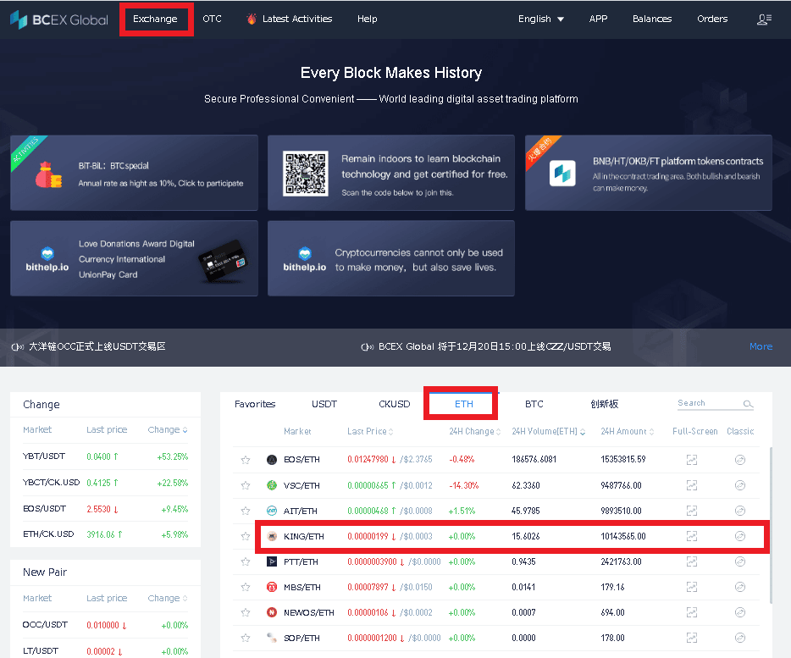Favorite the VSC/ETH pair star
The image size is (791, 658).
coord(246,485)
